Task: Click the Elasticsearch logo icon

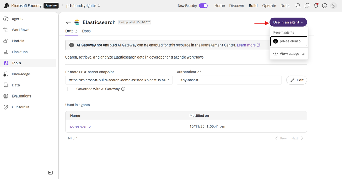Action: pos(77,22)
